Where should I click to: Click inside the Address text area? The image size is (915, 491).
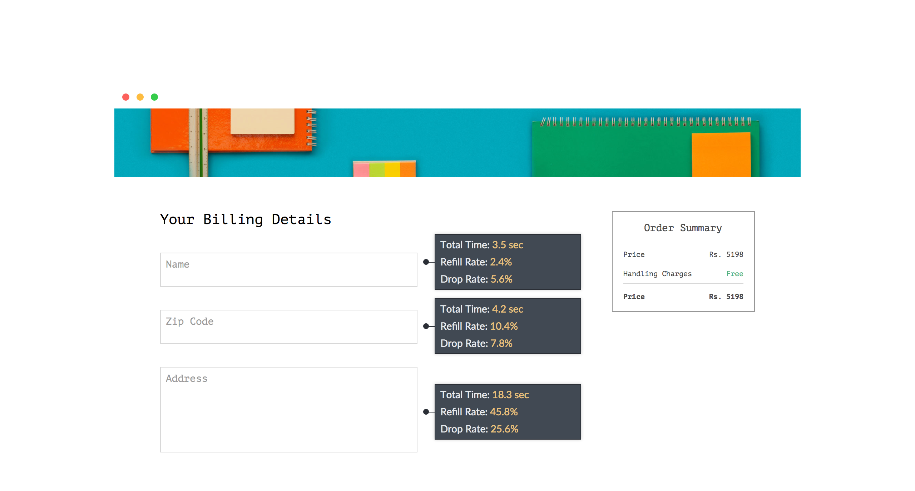[x=288, y=409]
